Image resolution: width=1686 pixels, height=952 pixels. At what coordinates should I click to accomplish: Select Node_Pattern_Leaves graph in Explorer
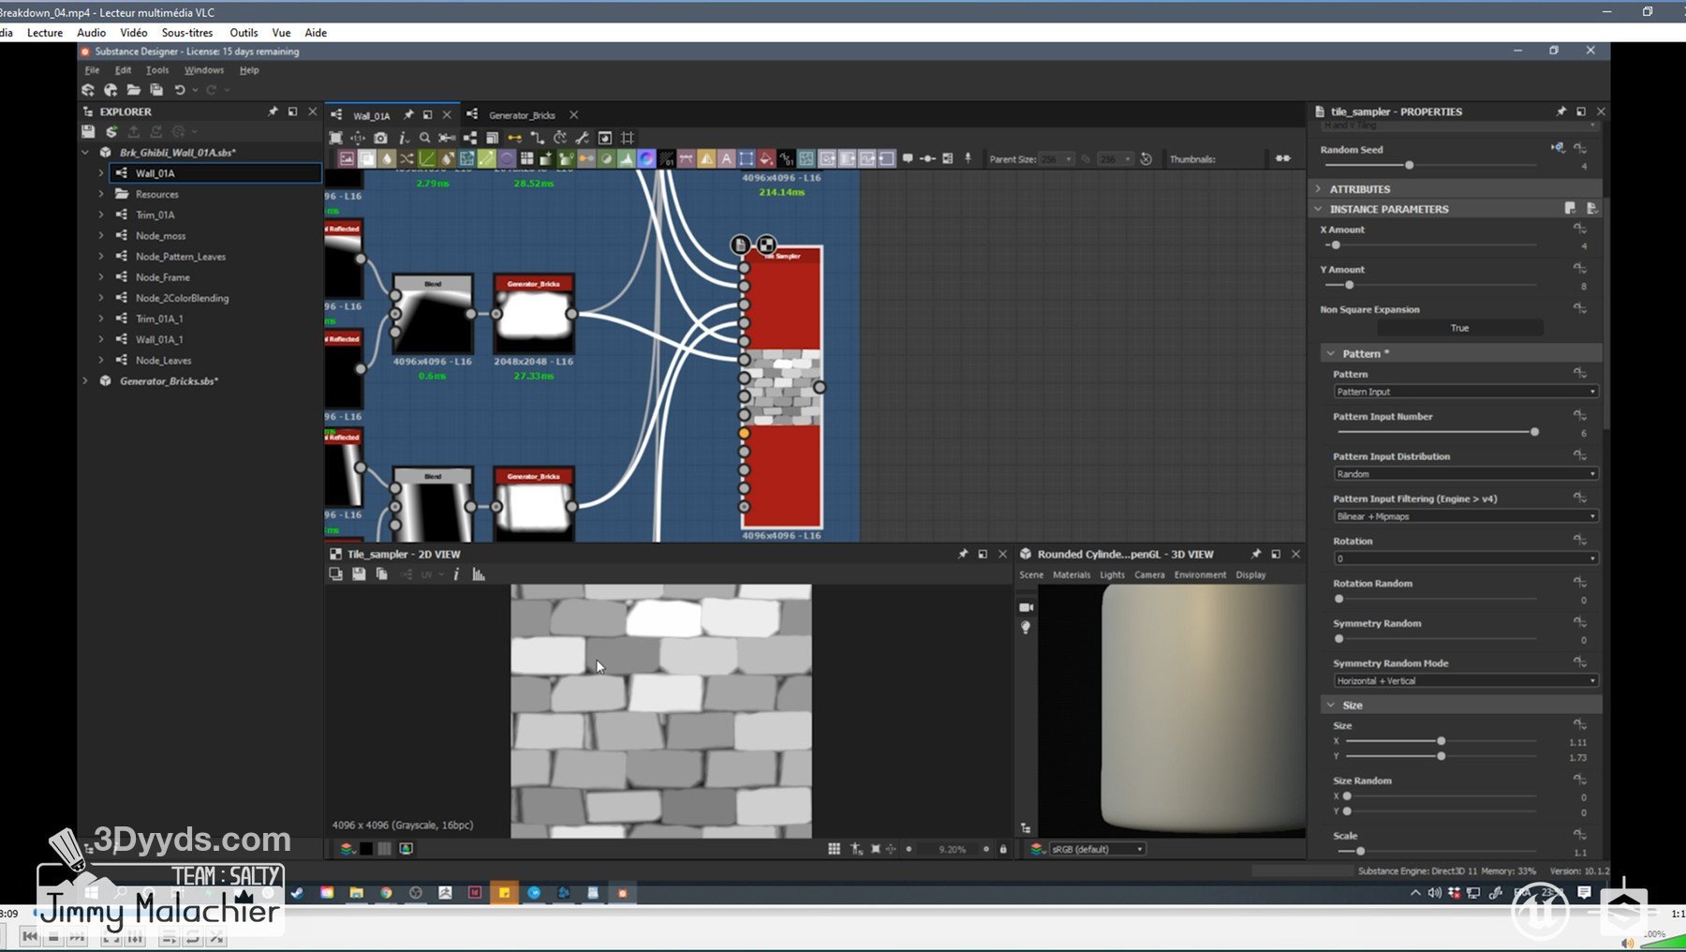180,257
